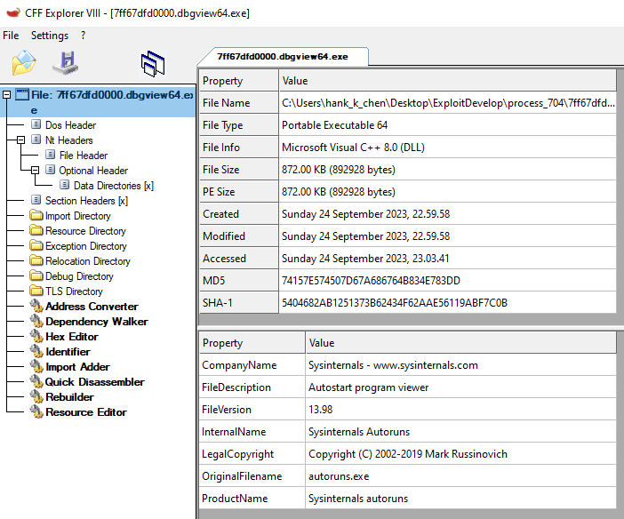
Task: Click the Value header in version info table
Action: click(x=460, y=343)
